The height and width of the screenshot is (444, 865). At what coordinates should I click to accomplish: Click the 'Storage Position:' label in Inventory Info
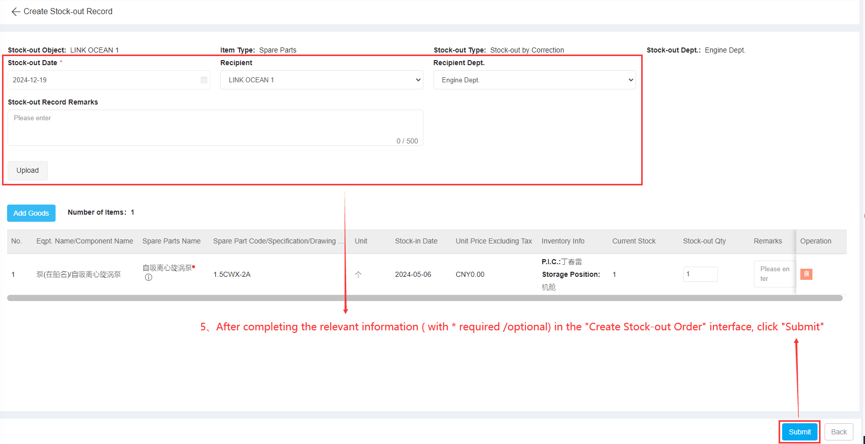click(x=571, y=274)
